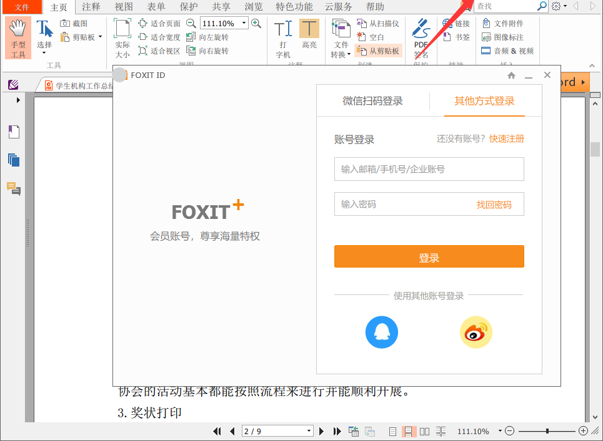Toggle continuous scrolling page mode
The width and height of the screenshot is (603, 441).
coord(409,431)
